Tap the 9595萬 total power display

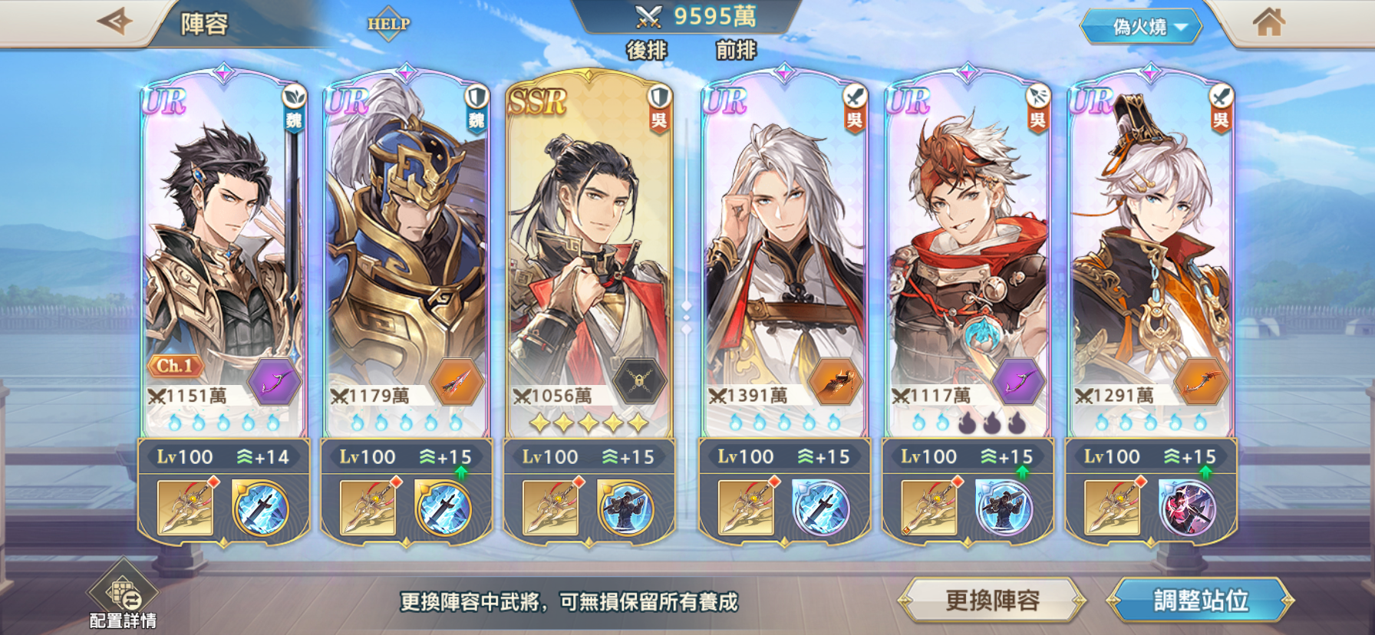[x=695, y=16]
